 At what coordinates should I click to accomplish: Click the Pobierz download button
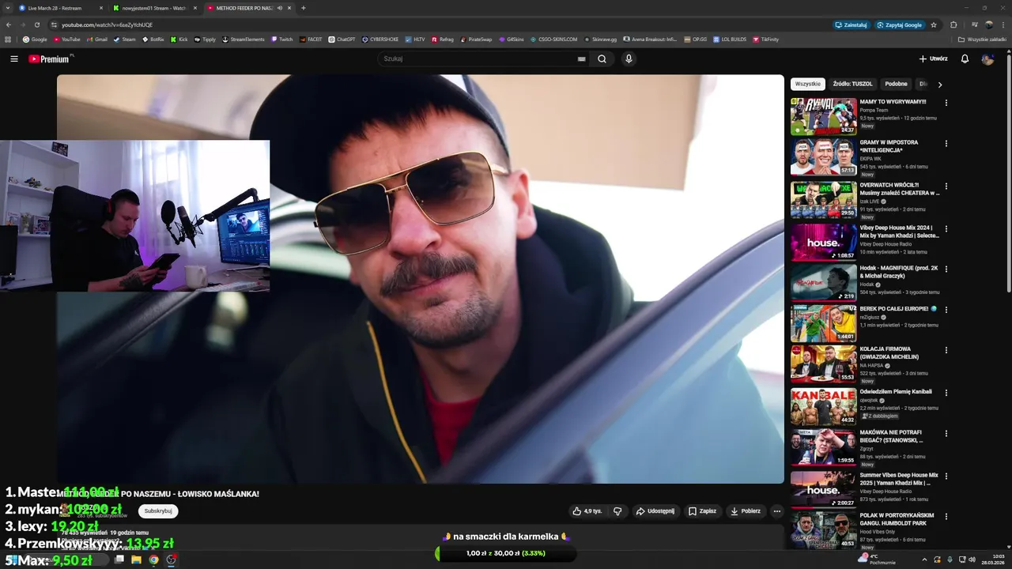coord(745,511)
